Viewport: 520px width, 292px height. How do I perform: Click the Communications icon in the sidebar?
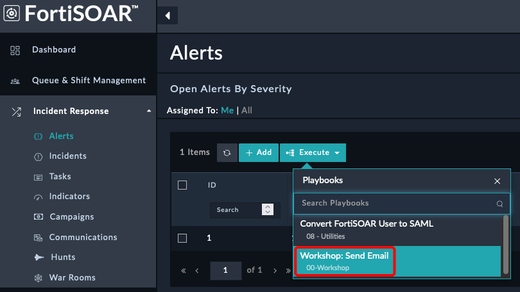point(38,238)
